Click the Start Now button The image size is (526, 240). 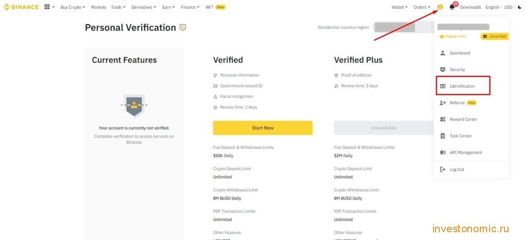point(262,128)
